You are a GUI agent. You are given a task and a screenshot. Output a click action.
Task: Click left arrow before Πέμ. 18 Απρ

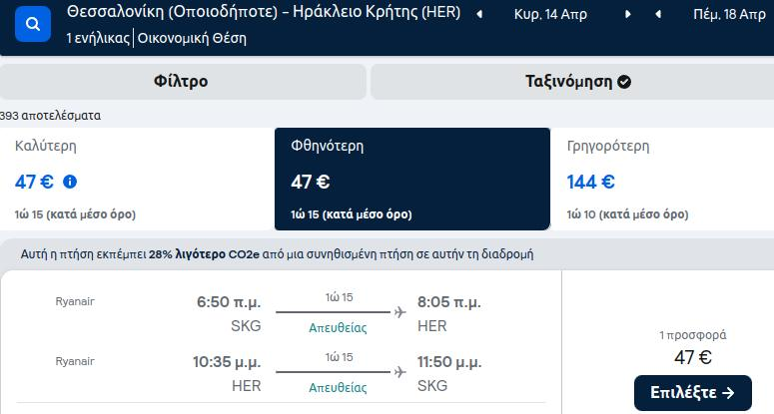658,14
